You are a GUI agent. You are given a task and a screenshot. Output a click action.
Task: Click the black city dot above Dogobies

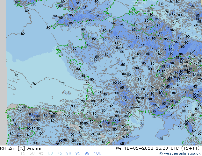[132, 104]
